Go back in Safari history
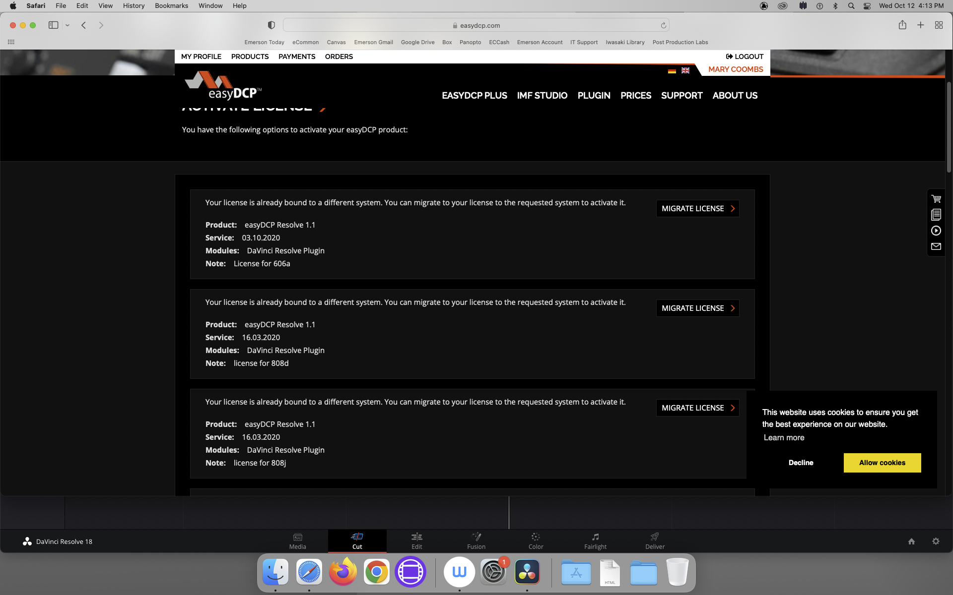 pyautogui.click(x=84, y=25)
